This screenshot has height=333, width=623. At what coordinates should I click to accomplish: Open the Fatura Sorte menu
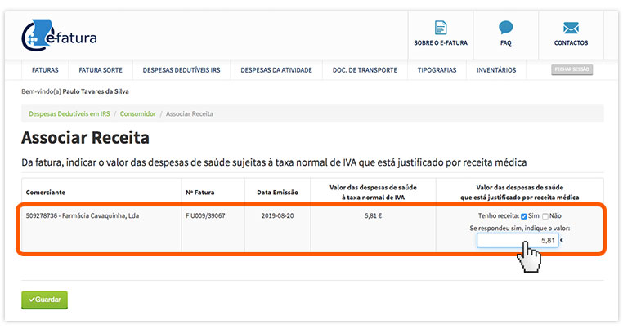point(96,70)
